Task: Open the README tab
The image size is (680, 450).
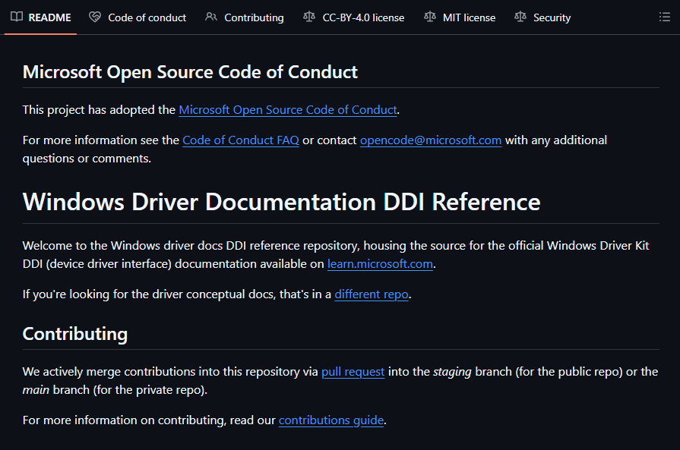Action: click(41, 17)
